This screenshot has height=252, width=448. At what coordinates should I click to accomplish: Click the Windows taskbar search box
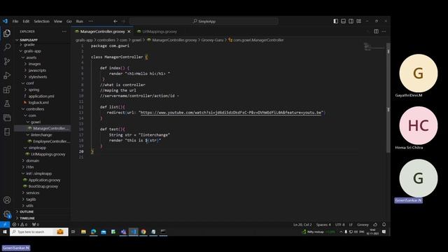[x=39, y=232]
